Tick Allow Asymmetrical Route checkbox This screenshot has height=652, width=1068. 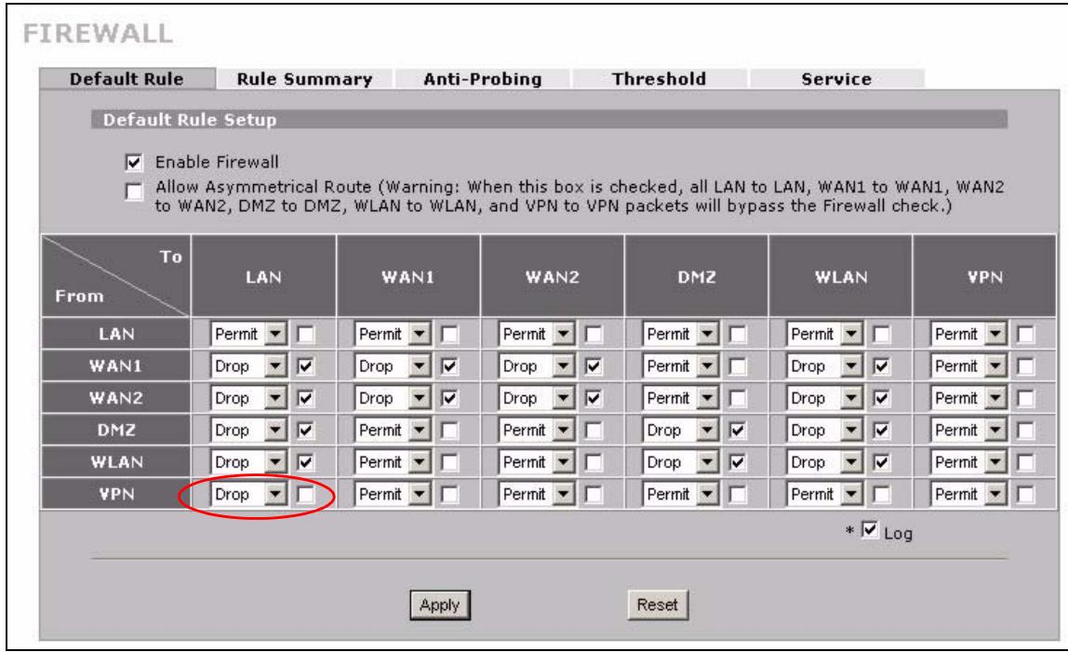tap(134, 192)
